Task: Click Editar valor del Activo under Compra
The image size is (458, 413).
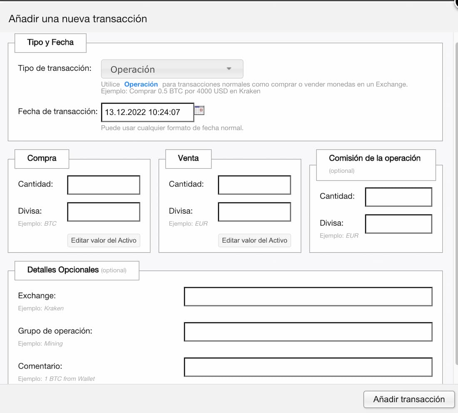Action: pyautogui.click(x=103, y=240)
